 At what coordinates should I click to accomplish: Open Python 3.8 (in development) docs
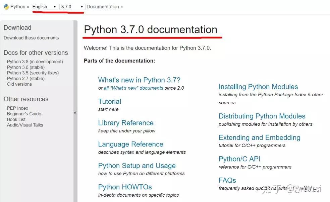pyautogui.click(x=35, y=62)
